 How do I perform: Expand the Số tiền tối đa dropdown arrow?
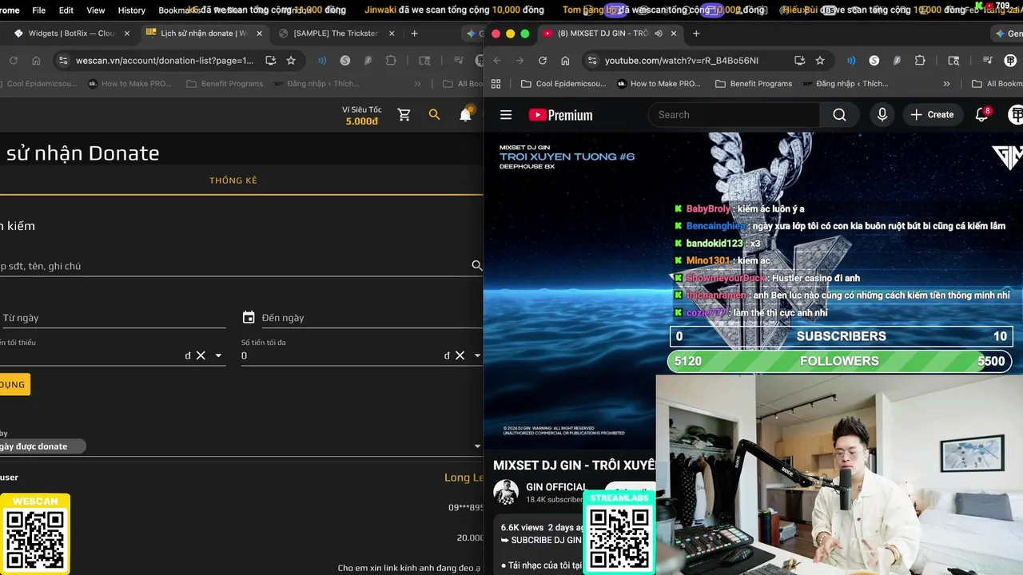click(477, 355)
